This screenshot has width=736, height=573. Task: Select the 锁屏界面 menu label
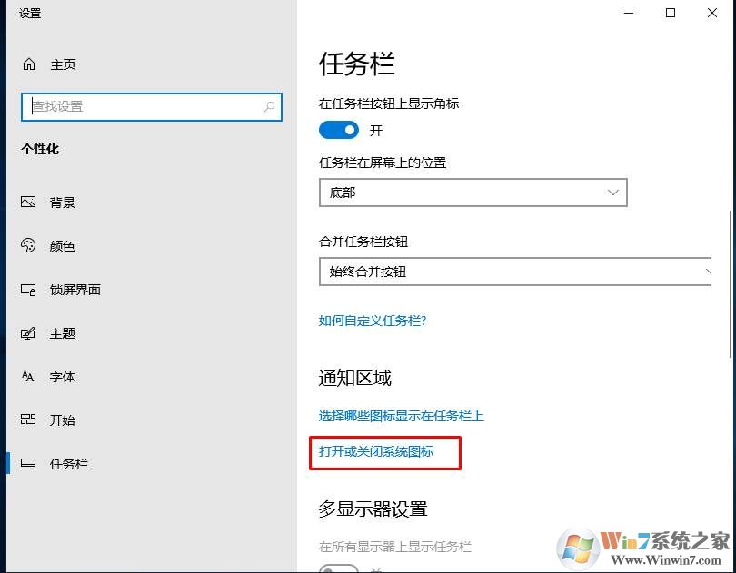point(75,290)
